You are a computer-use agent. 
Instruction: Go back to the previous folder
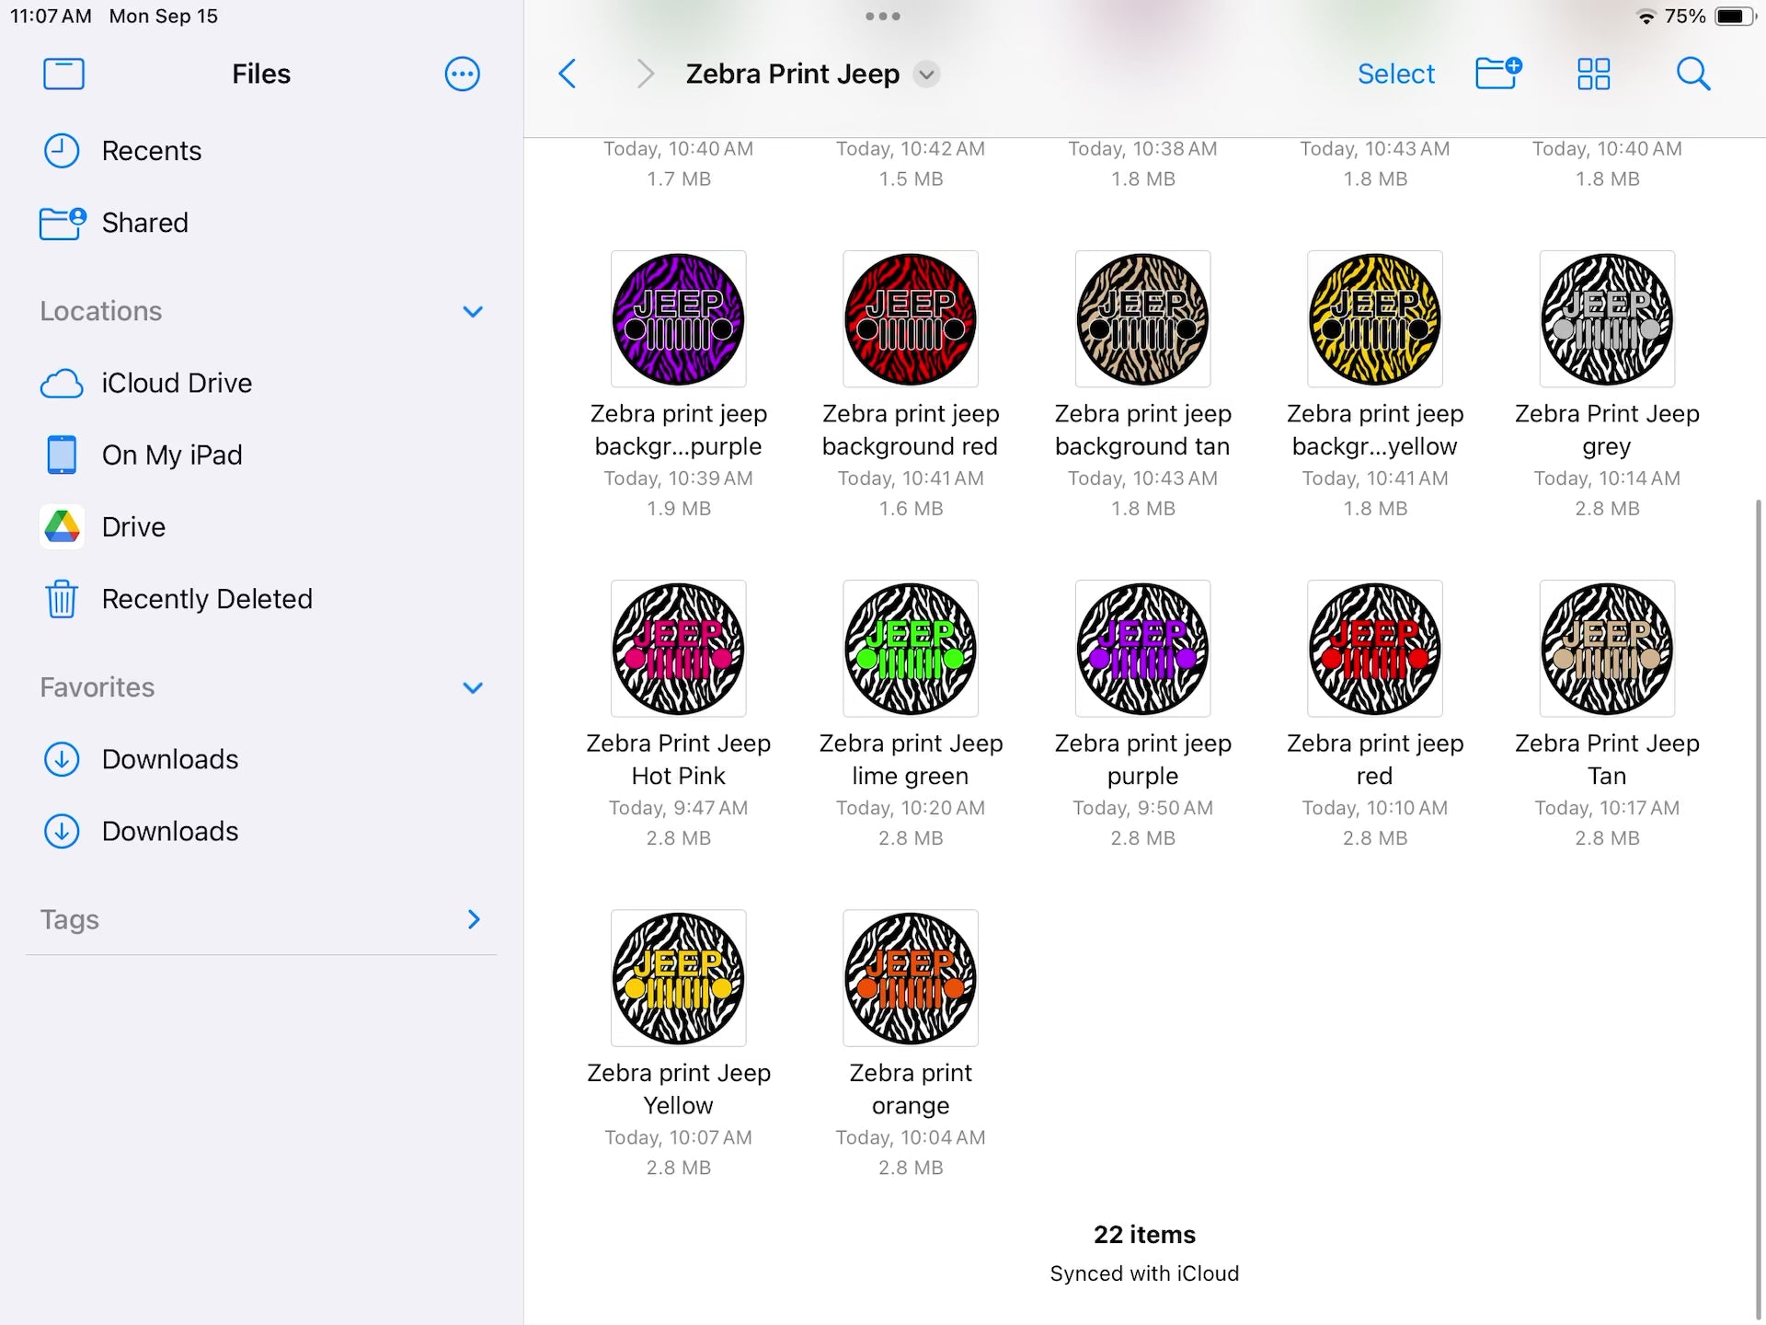568,74
